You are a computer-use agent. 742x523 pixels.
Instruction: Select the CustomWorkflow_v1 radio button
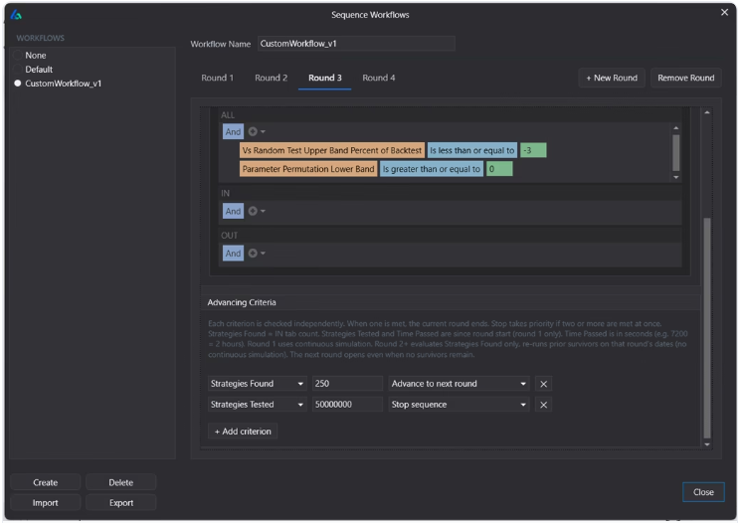click(18, 84)
